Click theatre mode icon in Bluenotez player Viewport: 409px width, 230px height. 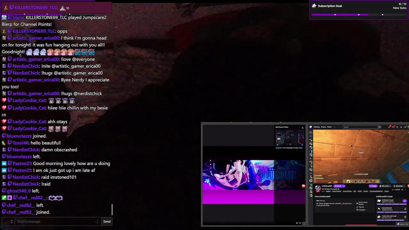point(300,223)
